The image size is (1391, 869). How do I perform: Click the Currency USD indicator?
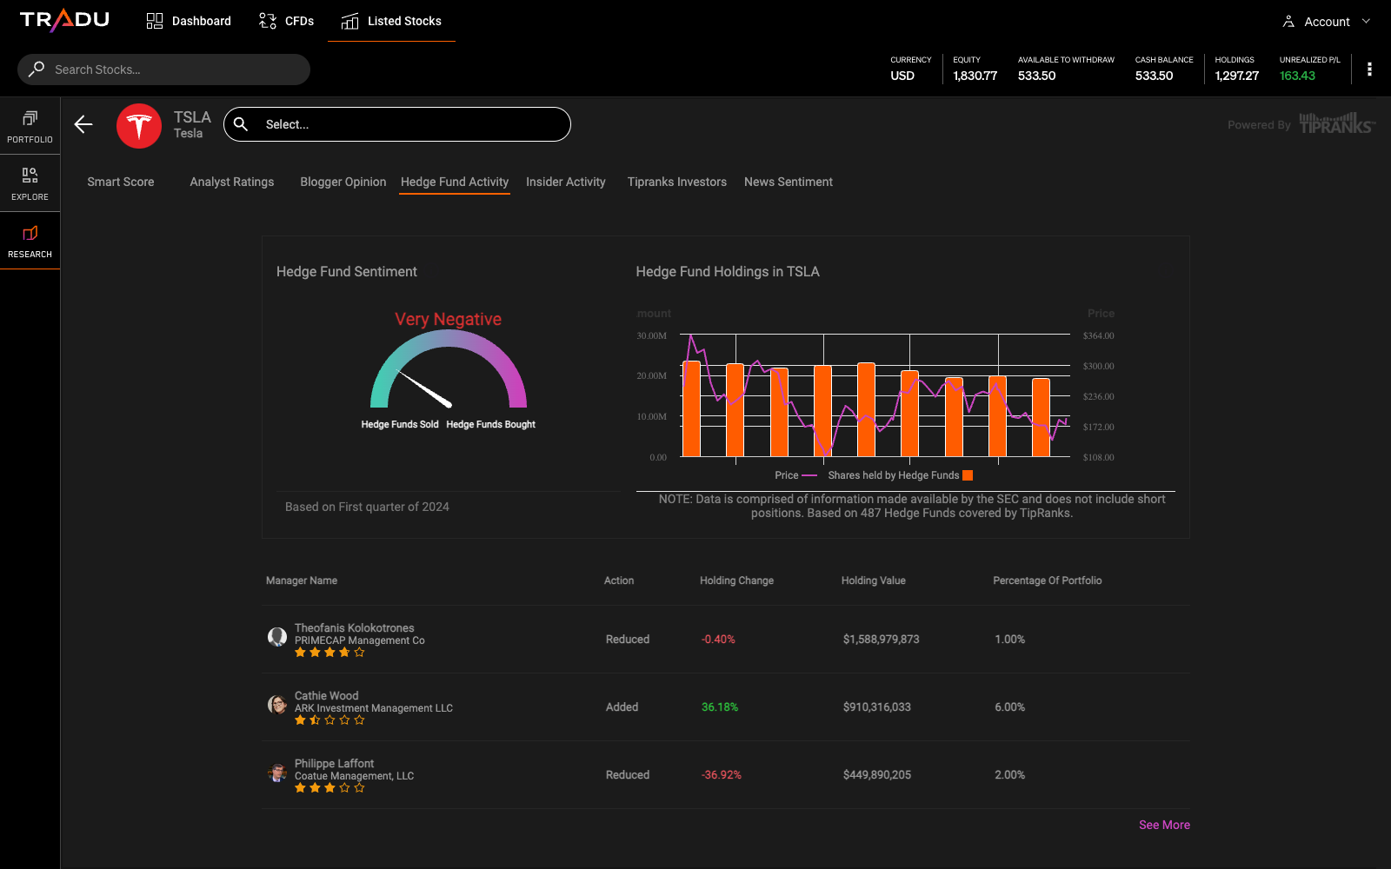tap(902, 76)
